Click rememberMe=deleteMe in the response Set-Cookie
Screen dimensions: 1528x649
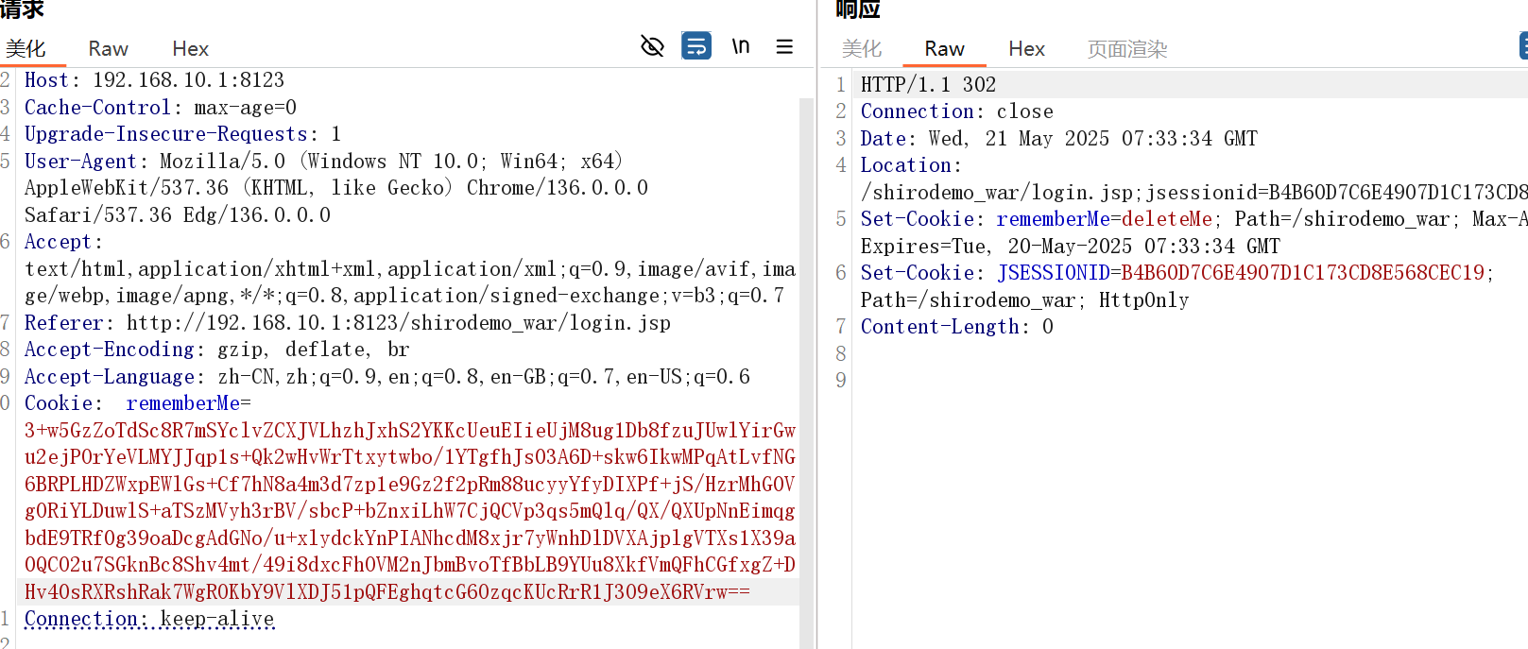pyautogui.click(x=1104, y=219)
